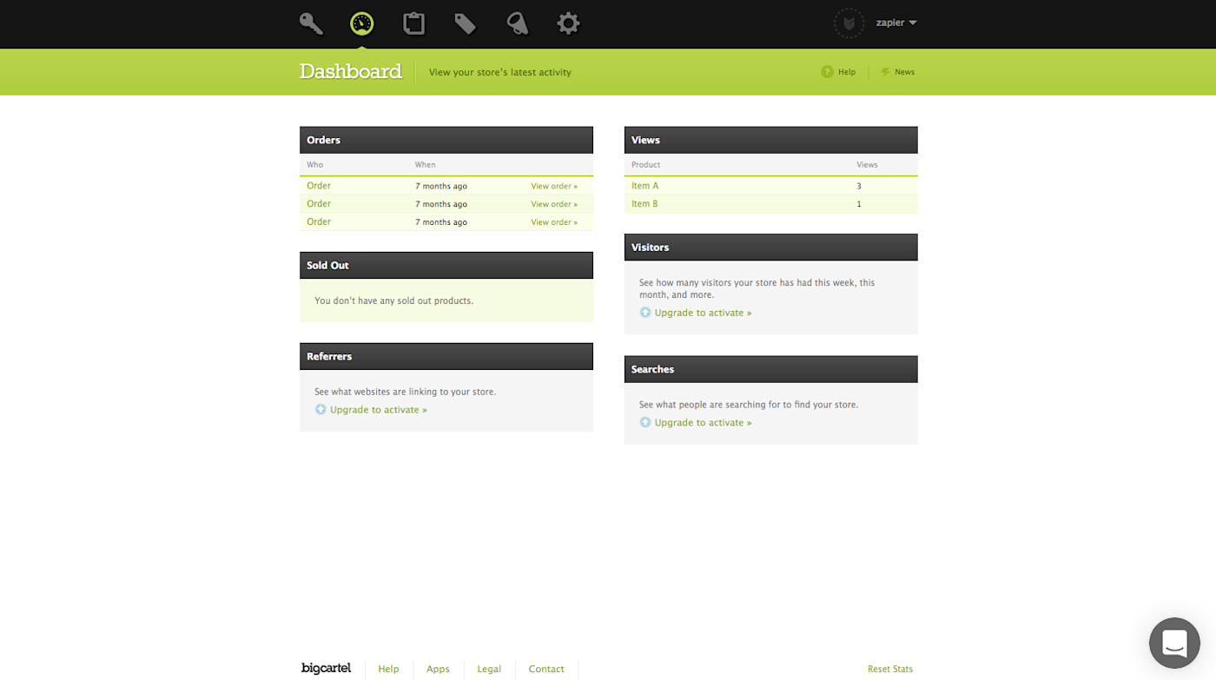Viewport: 1216px width, 680px height.
Task: Click Upgrade to activate under Referrers
Action: coord(379,410)
